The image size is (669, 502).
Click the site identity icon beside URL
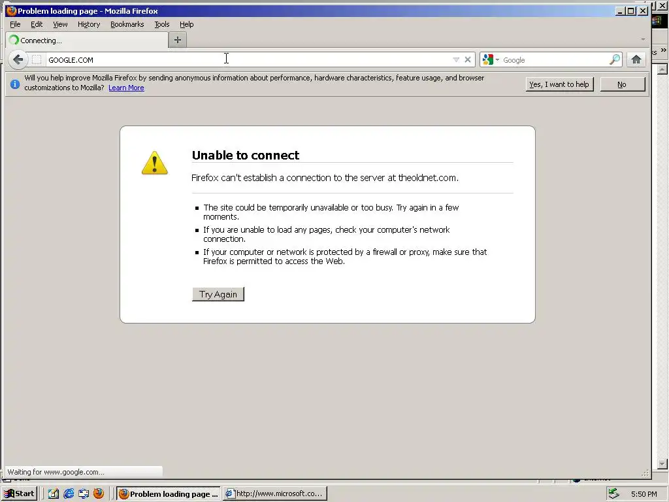37,59
